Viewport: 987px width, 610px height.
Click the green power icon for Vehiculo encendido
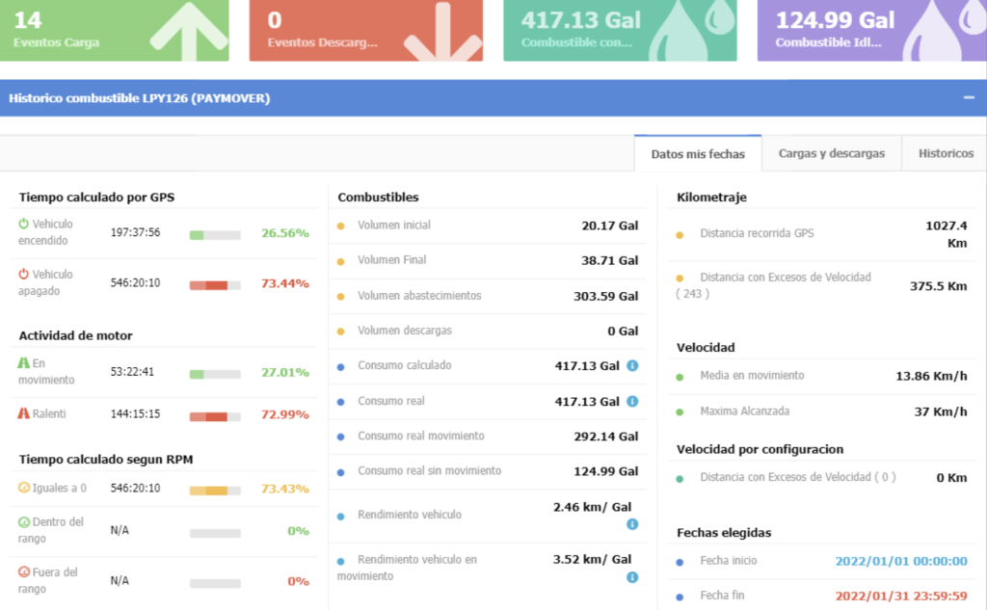pyautogui.click(x=24, y=224)
